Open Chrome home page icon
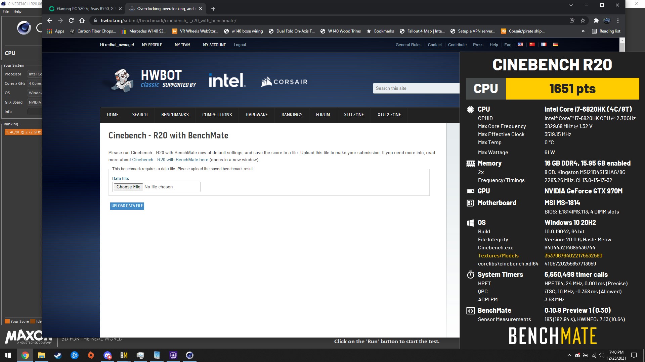645x362 pixels. coord(82,20)
